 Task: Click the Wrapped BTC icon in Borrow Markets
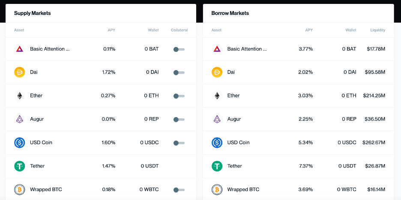point(217,190)
